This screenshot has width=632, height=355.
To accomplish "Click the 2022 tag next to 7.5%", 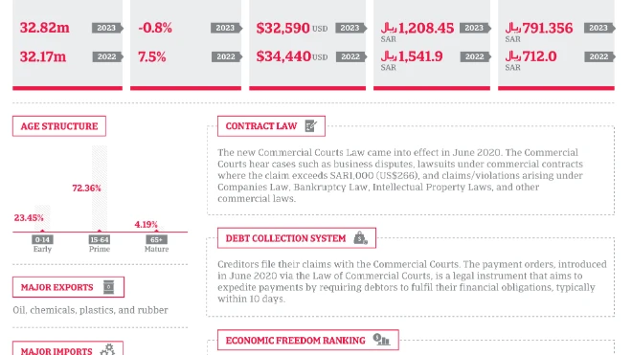I will [227, 56].
